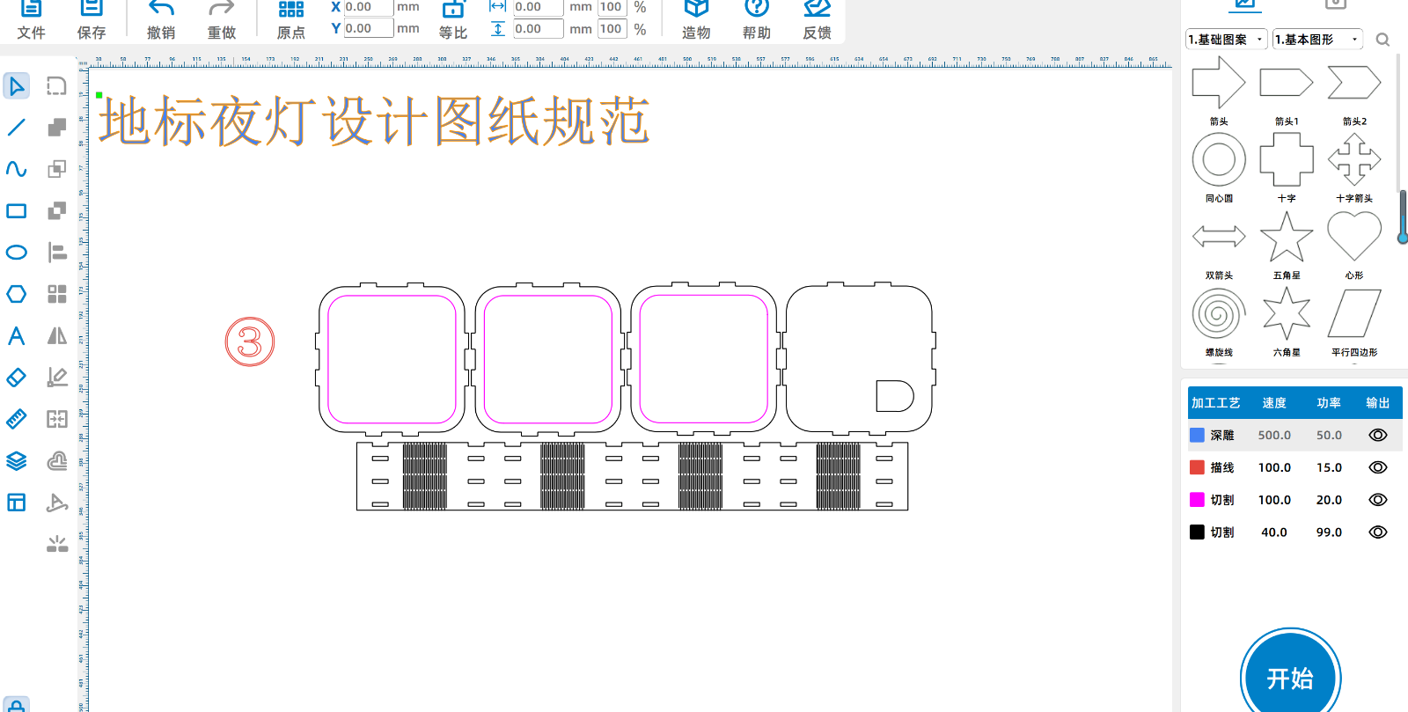Click the union shapes icon
1408x712 pixels.
[x=56, y=128]
